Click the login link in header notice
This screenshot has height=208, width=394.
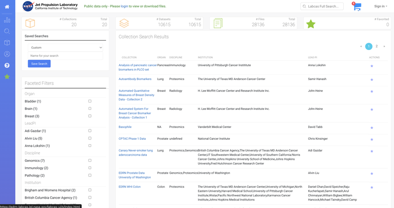(x=125, y=6)
